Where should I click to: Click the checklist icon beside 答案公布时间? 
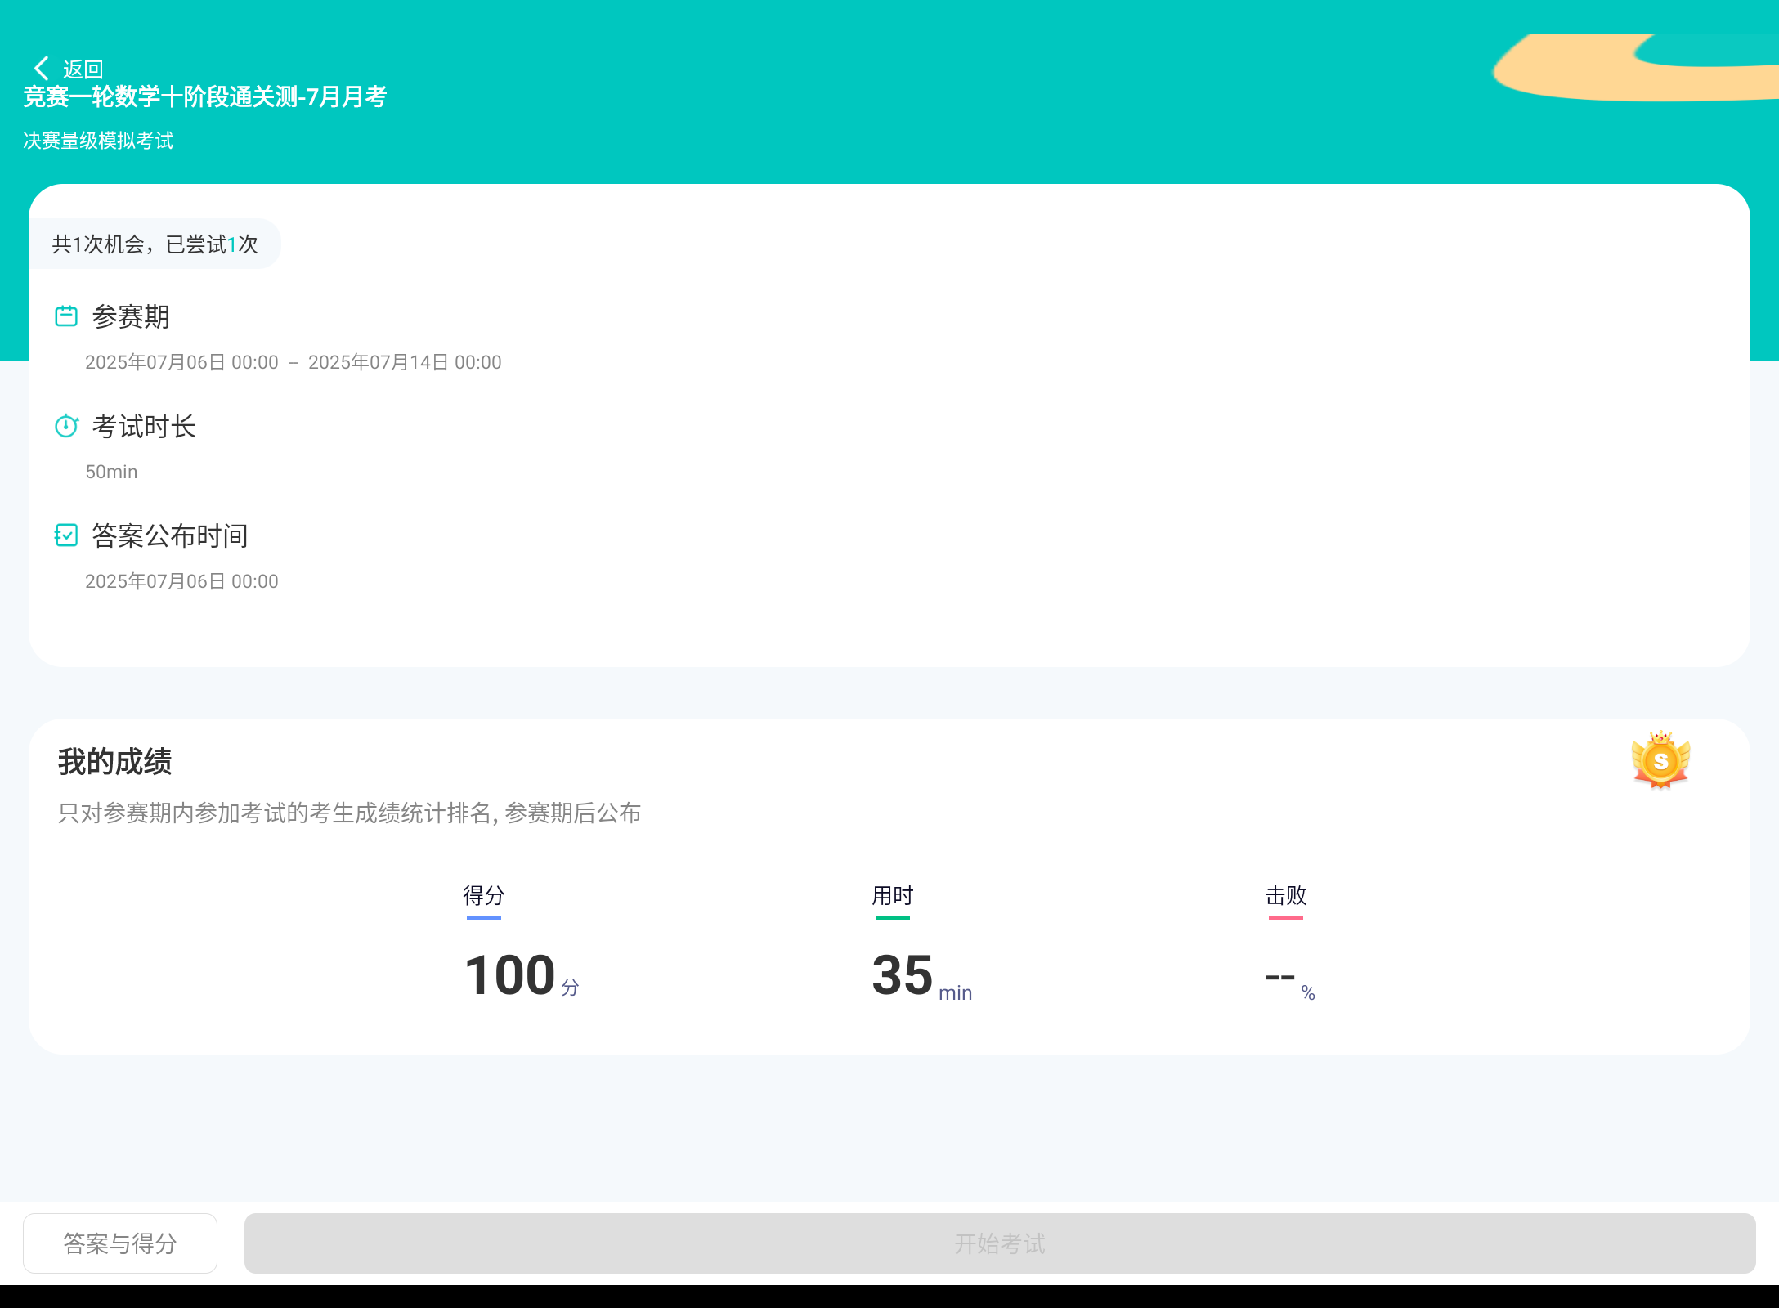(66, 535)
